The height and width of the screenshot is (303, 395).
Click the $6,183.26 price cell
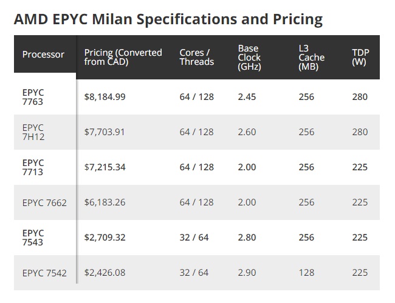pyautogui.click(x=105, y=202)
